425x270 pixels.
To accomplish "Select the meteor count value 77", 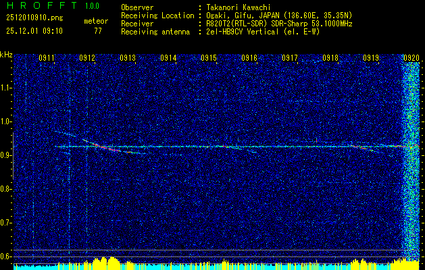I will [98, 31].
